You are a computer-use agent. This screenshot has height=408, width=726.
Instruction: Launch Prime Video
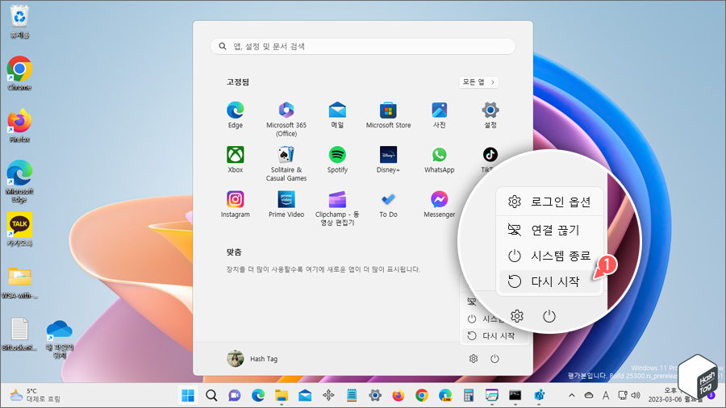pos(286,204)
